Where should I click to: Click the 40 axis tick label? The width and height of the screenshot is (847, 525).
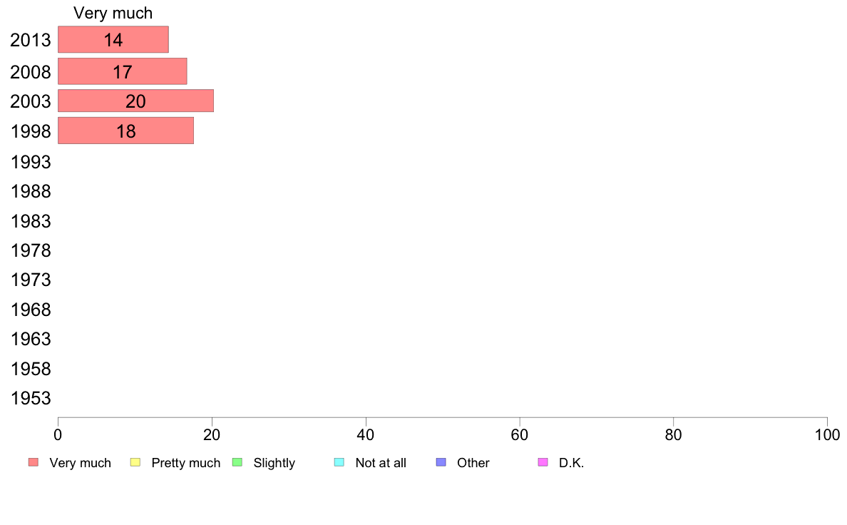pos(366,434)
